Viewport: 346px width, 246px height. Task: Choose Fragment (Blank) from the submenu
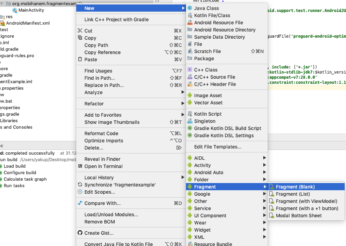(306, 187)
